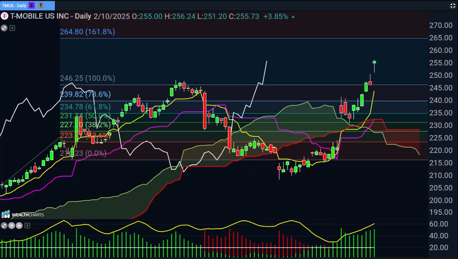Exit fullscreen with the collapse arrows icon

453,6
